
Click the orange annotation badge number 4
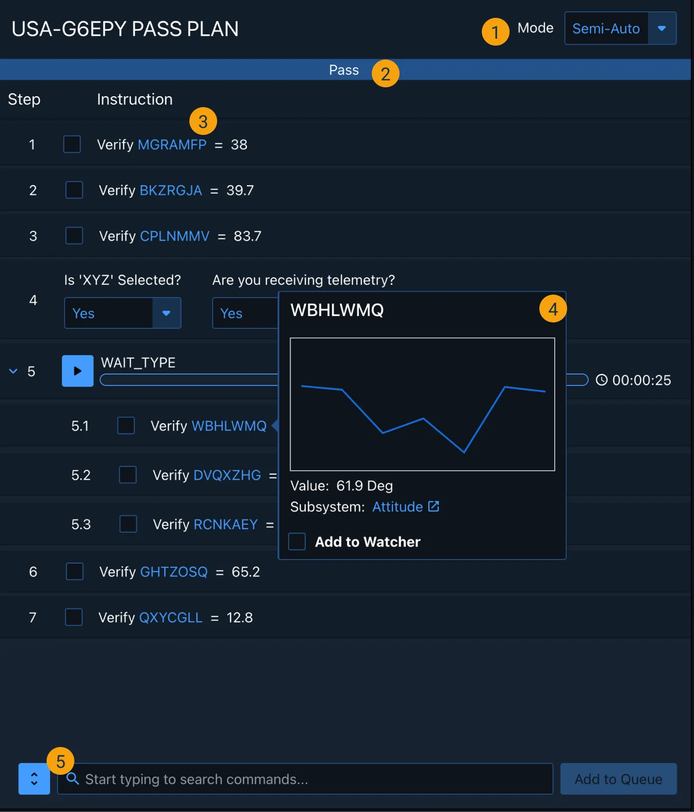[x=553, y=309]
